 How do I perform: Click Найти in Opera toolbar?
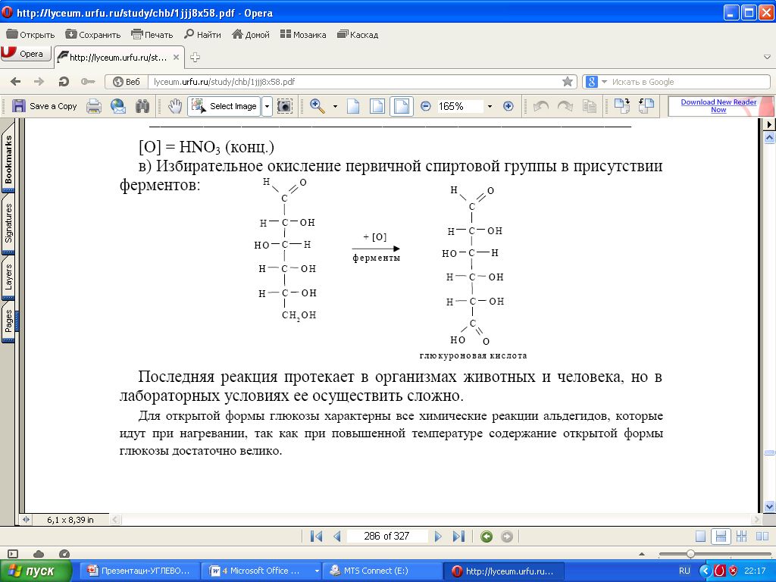202,35
